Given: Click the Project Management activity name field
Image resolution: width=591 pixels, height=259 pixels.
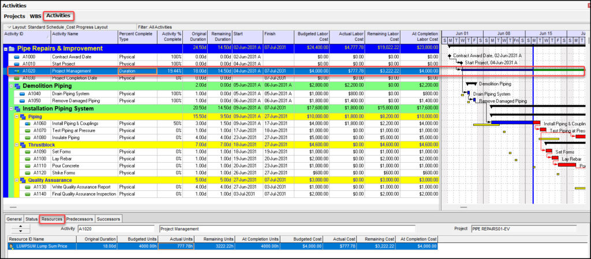Looking at the screenshot, I should coord(287,228).
